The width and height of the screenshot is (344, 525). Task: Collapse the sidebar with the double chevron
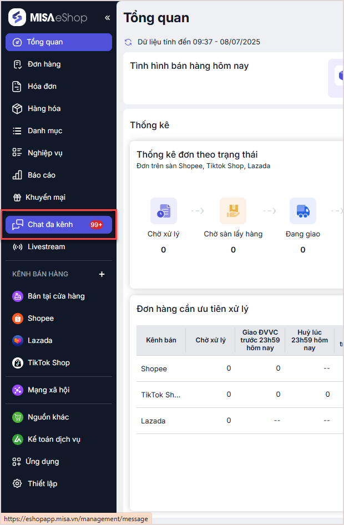click(x=107, y=18)
